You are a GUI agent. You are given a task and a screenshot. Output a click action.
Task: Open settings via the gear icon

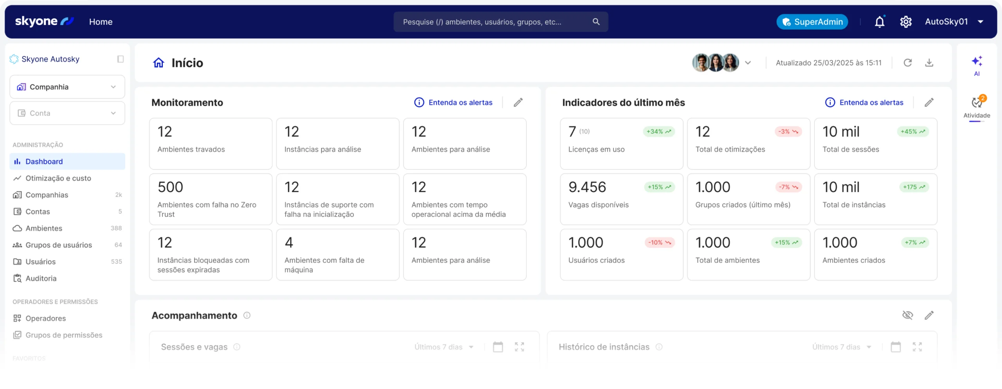point(906,22)
